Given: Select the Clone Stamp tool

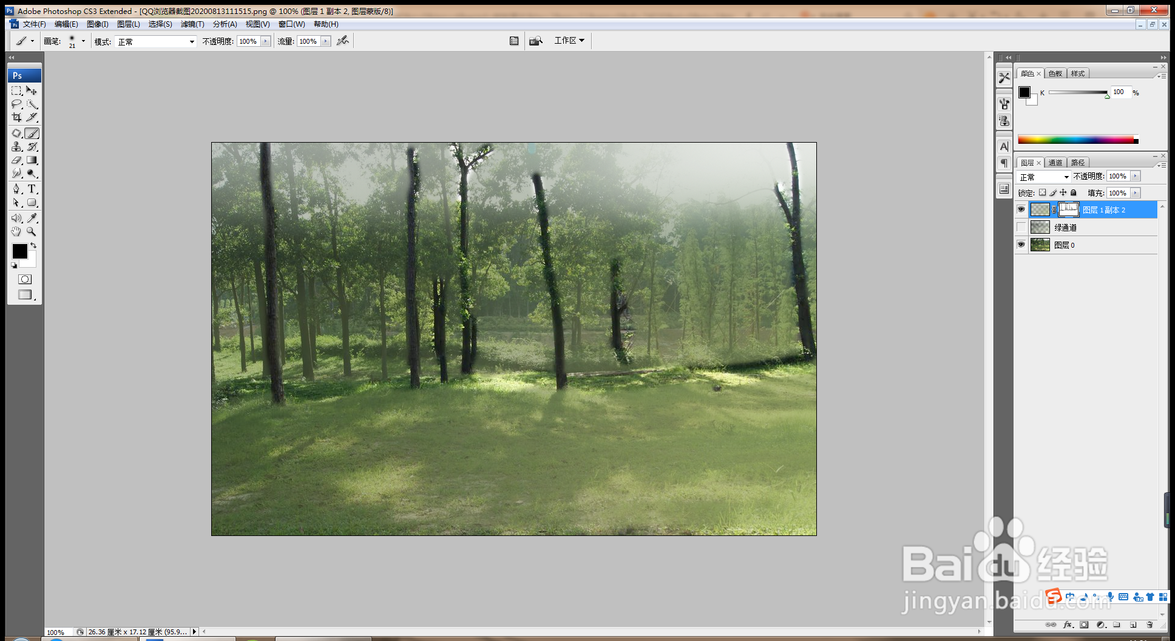Looking at the screenshot, I should click(x=16, y=146).
